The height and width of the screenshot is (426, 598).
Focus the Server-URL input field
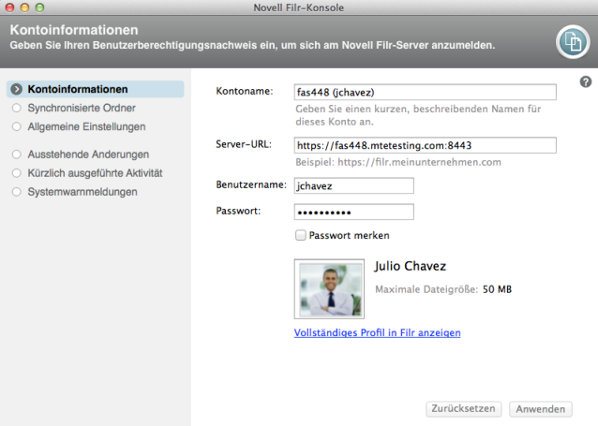click(x=425, y=145)
